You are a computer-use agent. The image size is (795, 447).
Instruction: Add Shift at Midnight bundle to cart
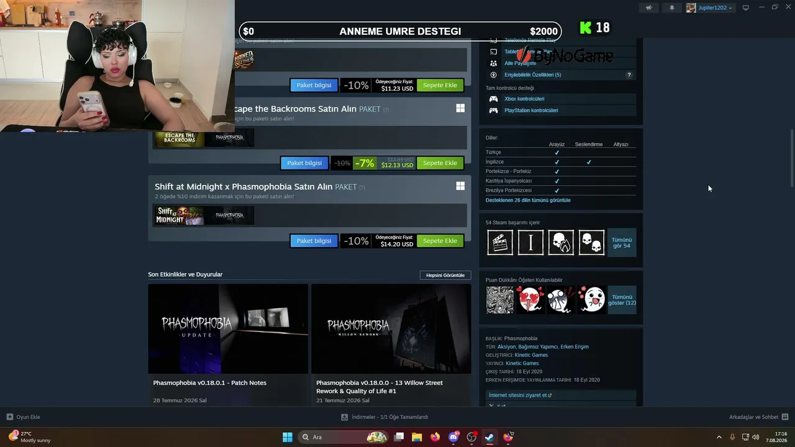(x=440, y=241)
